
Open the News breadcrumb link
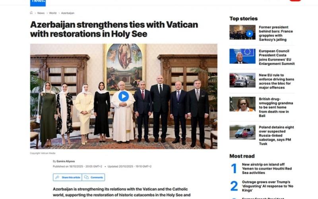[x=41, y=13]
